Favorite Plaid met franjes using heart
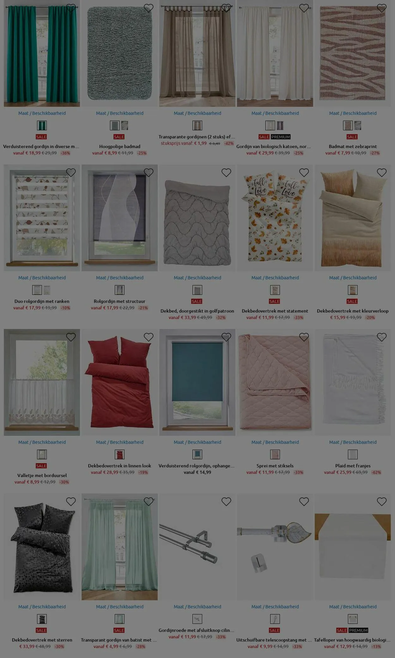This screenshot has width=395, height=658. [x=382, y=337]
